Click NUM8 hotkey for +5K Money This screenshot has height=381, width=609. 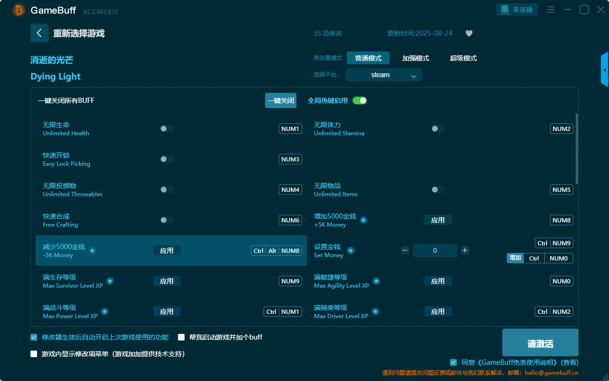(561, 220)
